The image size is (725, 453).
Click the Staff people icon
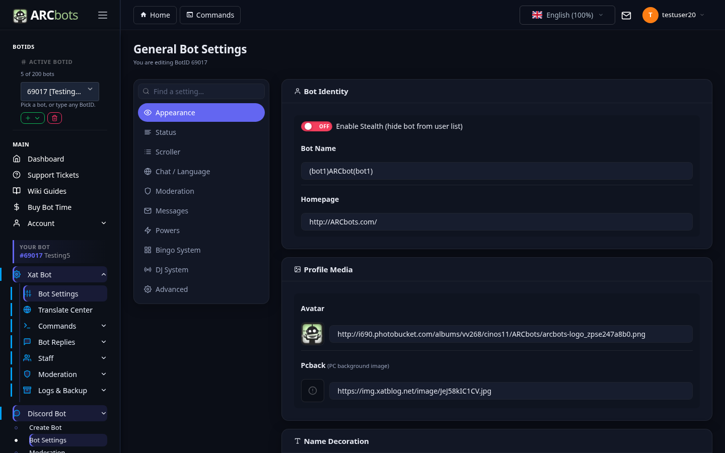tap(27, 358)
